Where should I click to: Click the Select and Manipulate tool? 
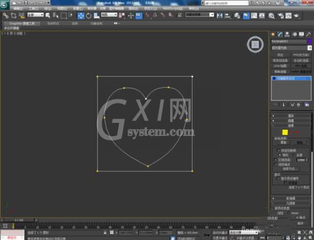coord(131,16)
